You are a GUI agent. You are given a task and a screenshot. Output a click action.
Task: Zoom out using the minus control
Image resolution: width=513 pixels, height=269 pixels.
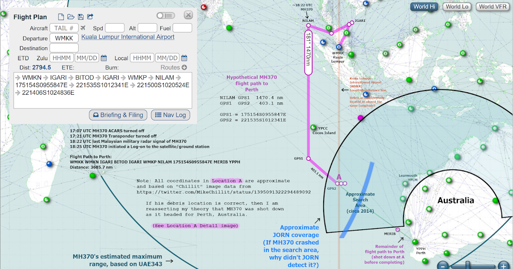[442, 266]
